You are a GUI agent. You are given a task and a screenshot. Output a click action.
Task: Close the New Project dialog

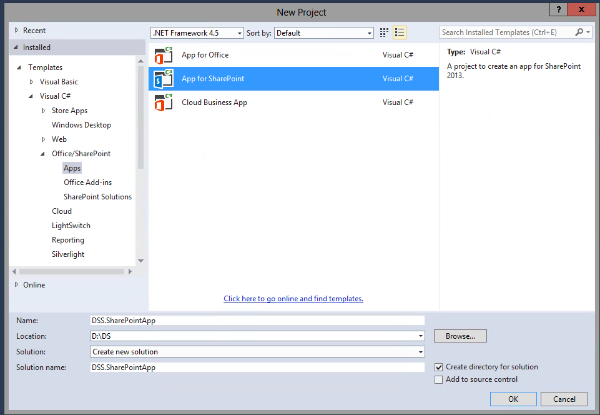click(581, 9)
